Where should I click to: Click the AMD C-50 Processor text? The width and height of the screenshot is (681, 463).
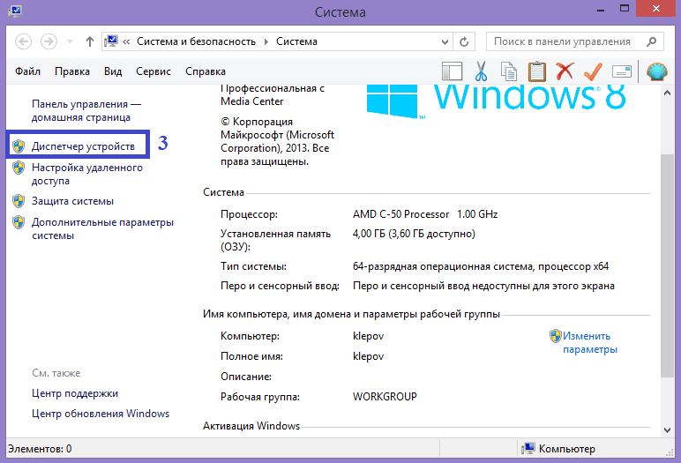[x=400, y=214]
